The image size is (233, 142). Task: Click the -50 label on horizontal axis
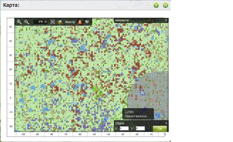point(94,134)
